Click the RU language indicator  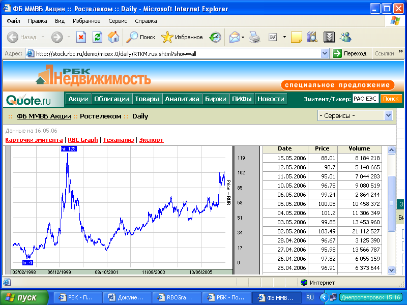[310, 297]
